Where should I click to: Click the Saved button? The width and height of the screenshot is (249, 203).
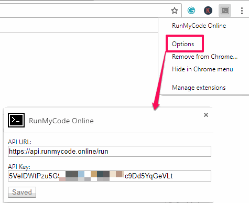(22, 192)
